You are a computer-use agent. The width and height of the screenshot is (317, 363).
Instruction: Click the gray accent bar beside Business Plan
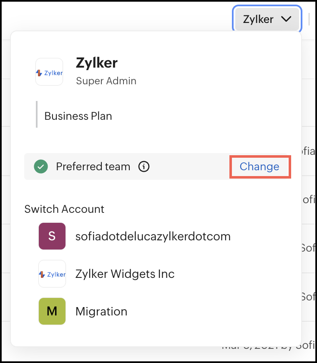tap(37, 114)
